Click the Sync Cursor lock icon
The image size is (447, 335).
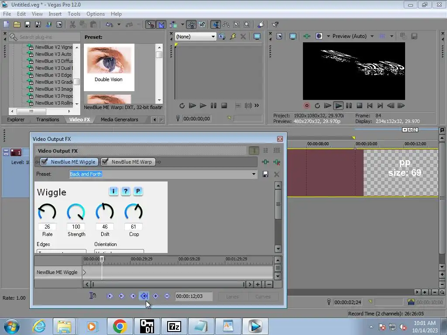(x=93, y=296)
